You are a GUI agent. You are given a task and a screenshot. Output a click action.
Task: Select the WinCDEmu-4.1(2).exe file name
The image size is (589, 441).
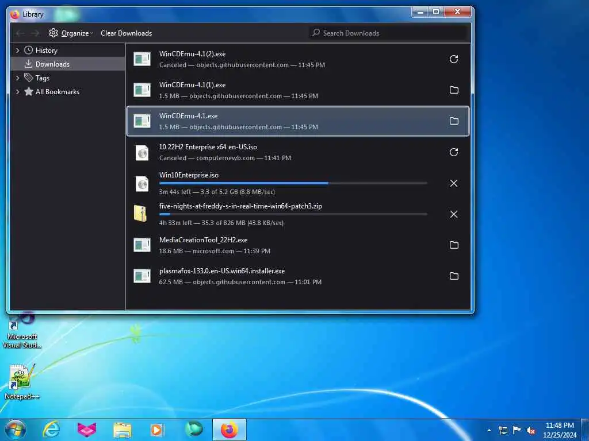[192, 54]
